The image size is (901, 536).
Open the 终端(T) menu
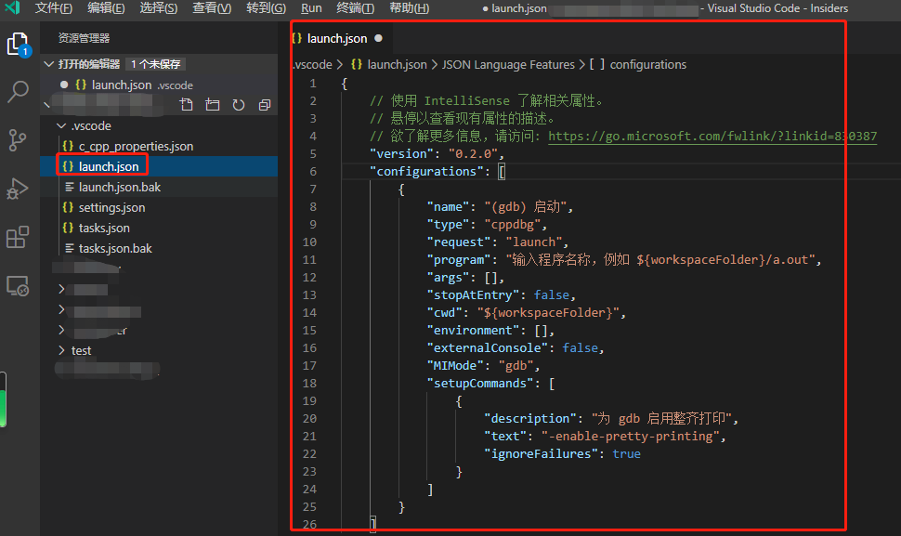tap(355, 8)
